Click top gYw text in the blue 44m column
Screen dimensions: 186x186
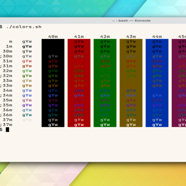tap(157, 41)
